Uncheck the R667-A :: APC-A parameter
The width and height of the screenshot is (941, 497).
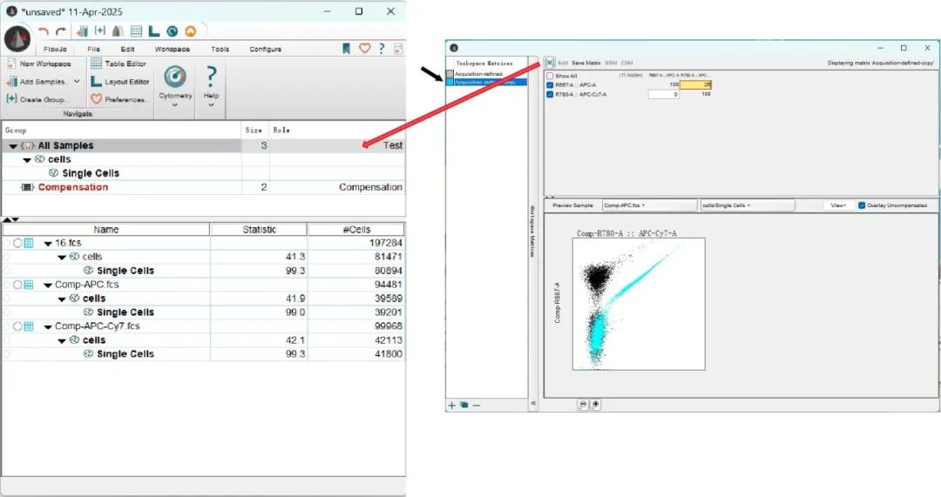click(x=550, y=84)
